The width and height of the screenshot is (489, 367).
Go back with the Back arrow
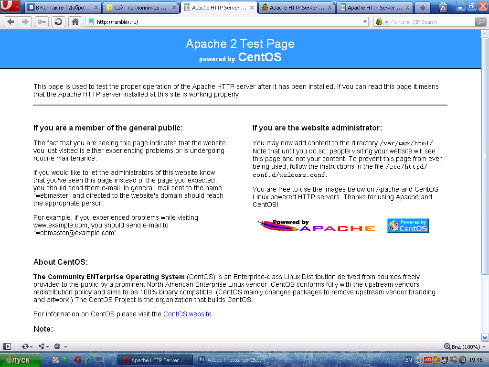(x=11, y=22)
